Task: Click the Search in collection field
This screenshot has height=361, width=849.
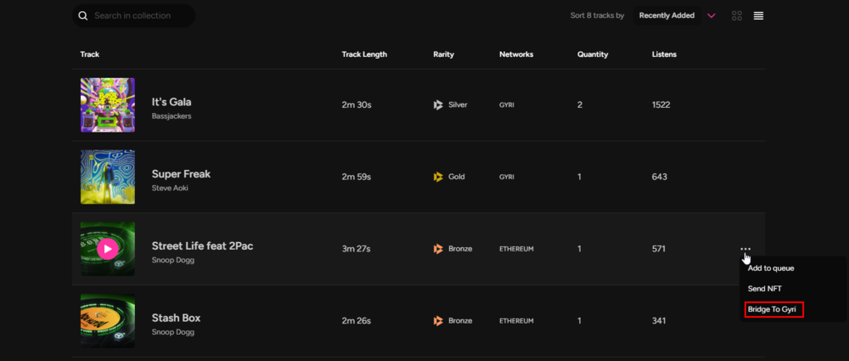Action: 134,16
